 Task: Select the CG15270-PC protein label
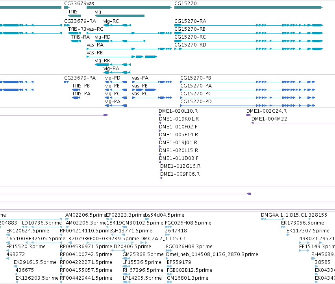point(196,94)
